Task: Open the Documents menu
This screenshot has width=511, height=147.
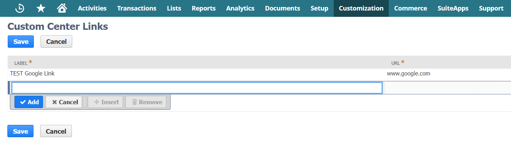Action: click(283, 8)
